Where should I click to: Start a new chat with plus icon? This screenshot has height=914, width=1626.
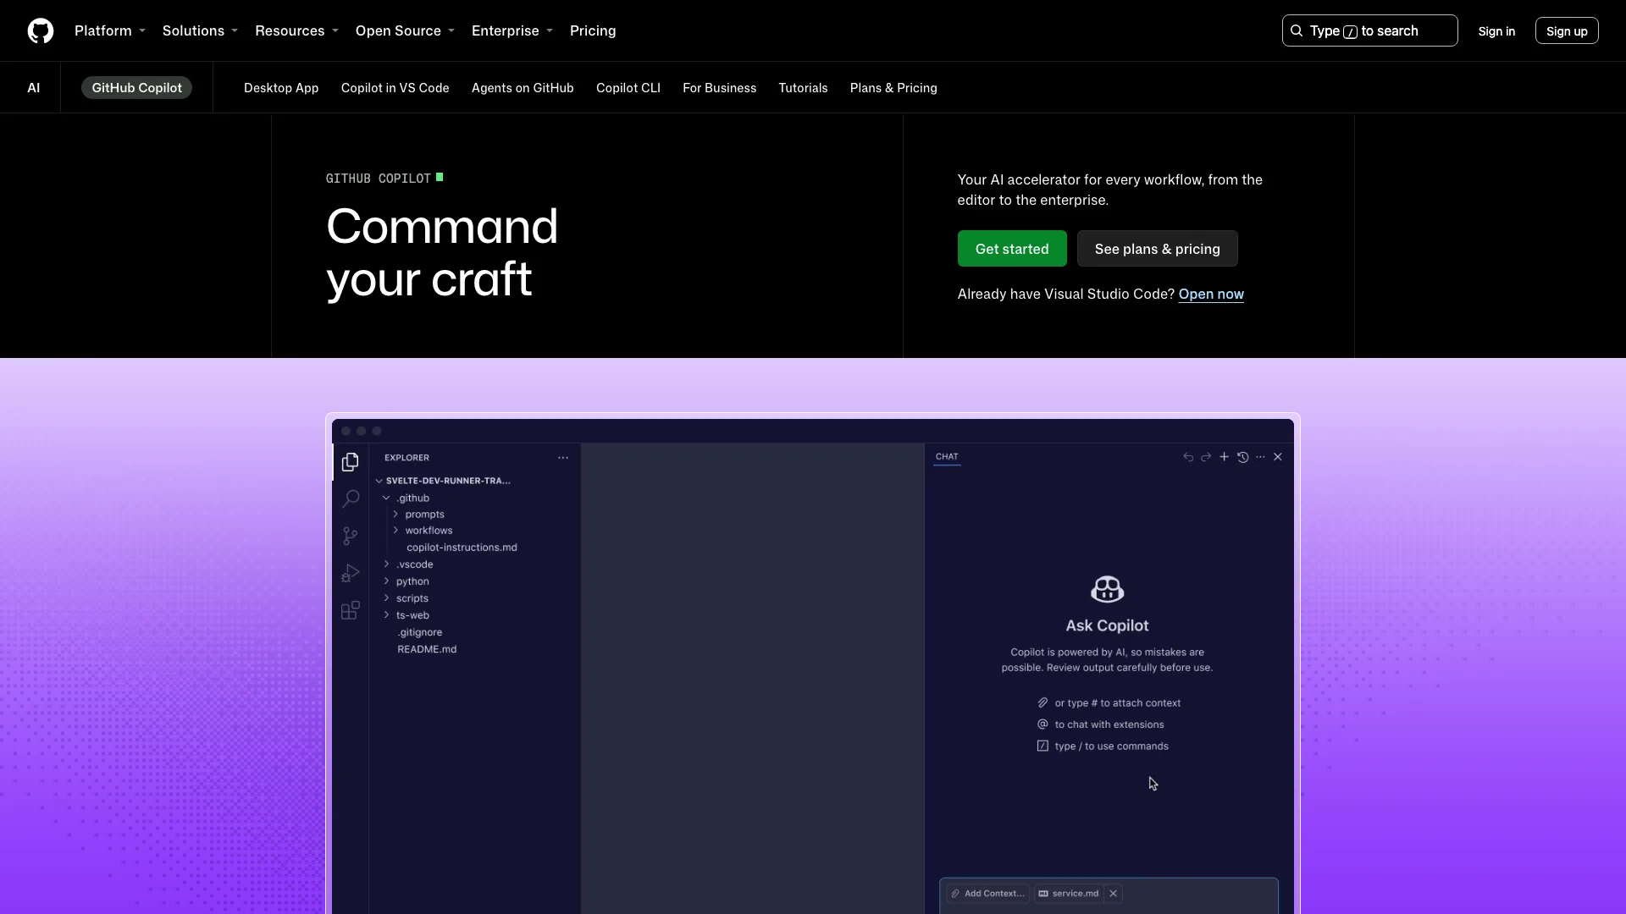(1224, 457)
